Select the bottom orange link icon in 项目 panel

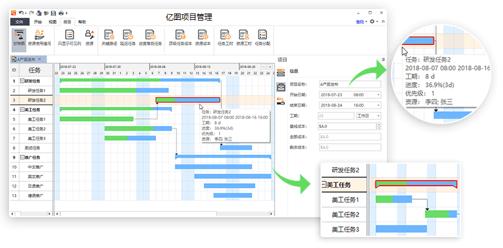pos(281,101)
